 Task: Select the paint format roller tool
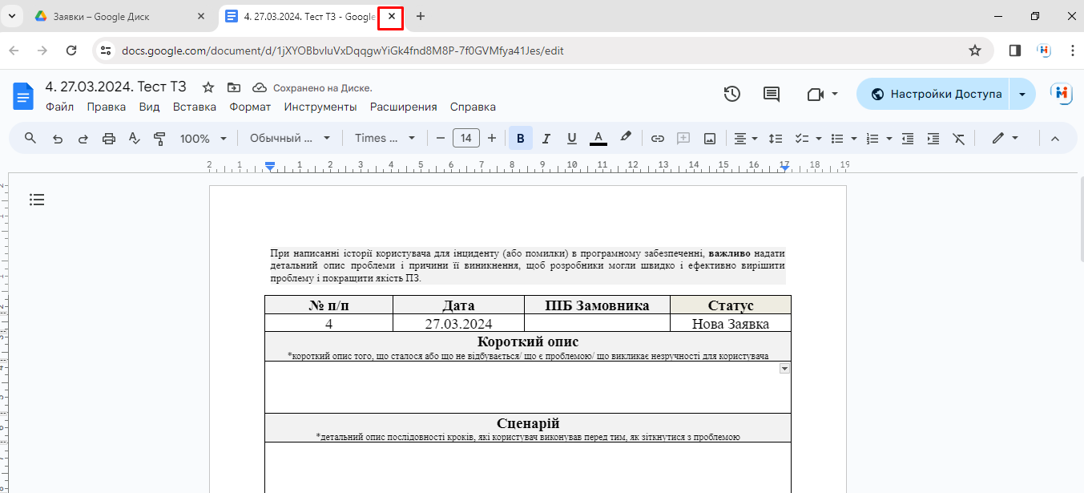159,139
